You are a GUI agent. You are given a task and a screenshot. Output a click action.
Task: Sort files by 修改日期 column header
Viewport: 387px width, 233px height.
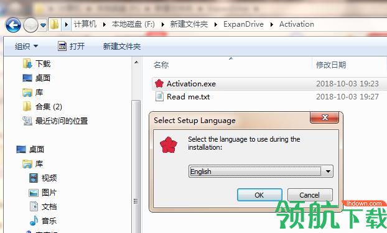pos(331,65)
